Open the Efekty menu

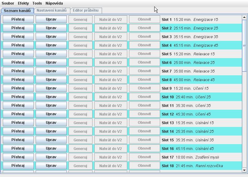(23, 3)
